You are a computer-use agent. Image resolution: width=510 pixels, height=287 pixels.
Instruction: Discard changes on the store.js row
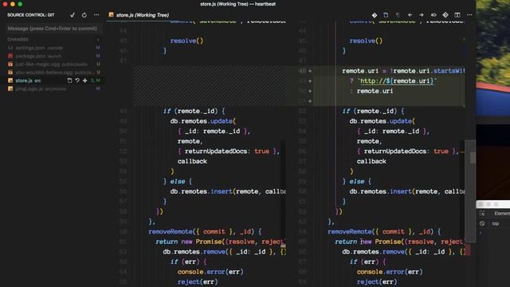77,81
